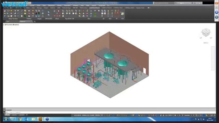
Task: Switch to the CADWorx Steel ribbon tab
Action: [x=118, y=8]
